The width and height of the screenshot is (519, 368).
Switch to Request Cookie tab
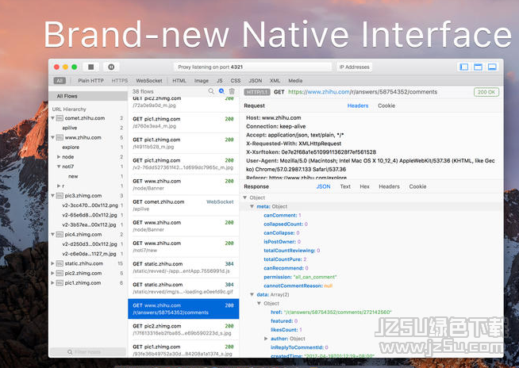pos(386,105)
